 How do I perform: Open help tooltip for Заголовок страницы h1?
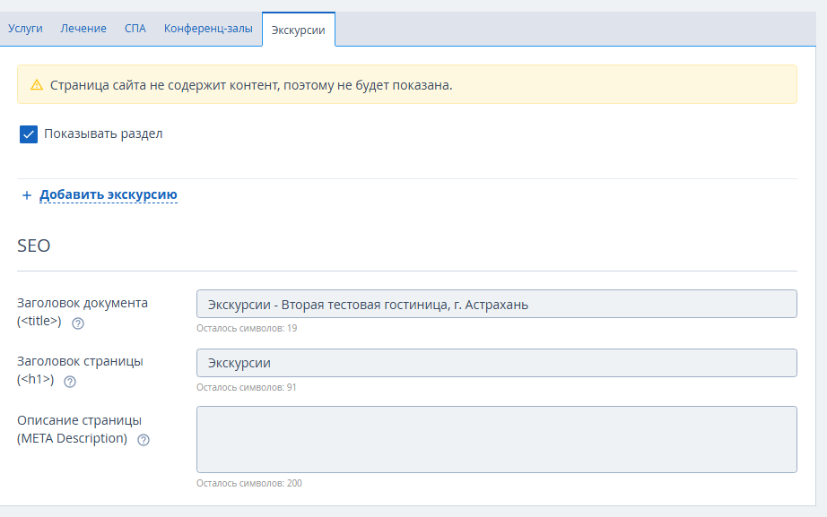pyautogui.click(x=70, y=382)
